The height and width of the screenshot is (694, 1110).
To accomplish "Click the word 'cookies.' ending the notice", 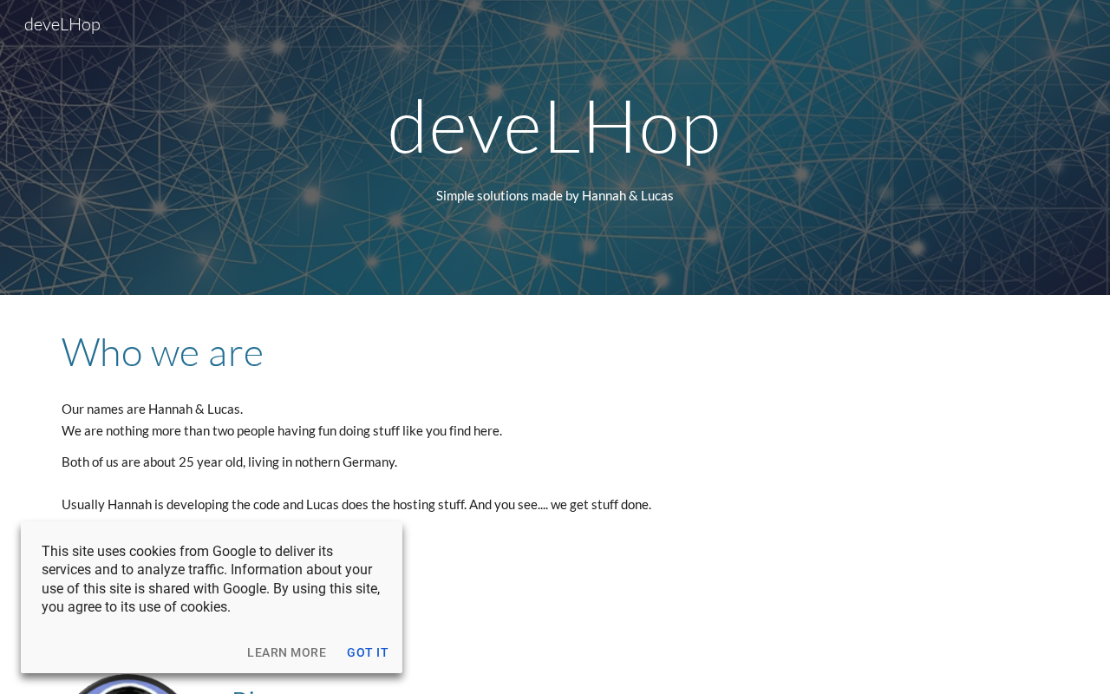I will pyautogui.click(x=204, y=607).
